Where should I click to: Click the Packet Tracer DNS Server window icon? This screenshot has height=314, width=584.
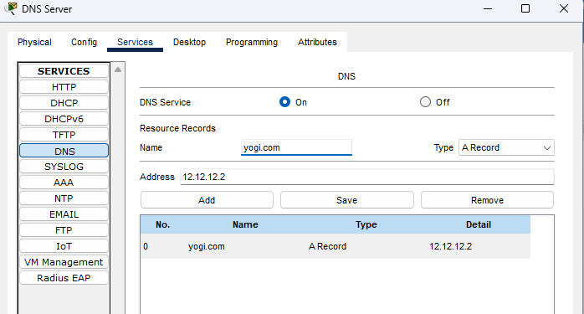12,8
